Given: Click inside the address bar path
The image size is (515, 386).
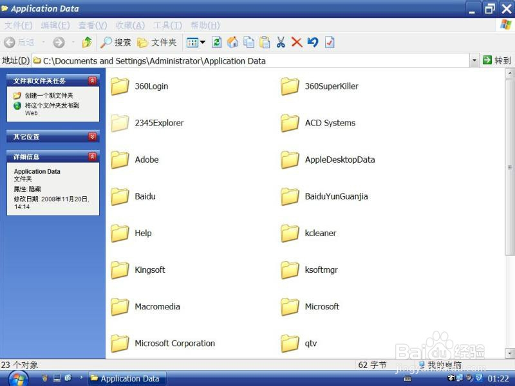Looking at the screenshot, I should 252,60.
